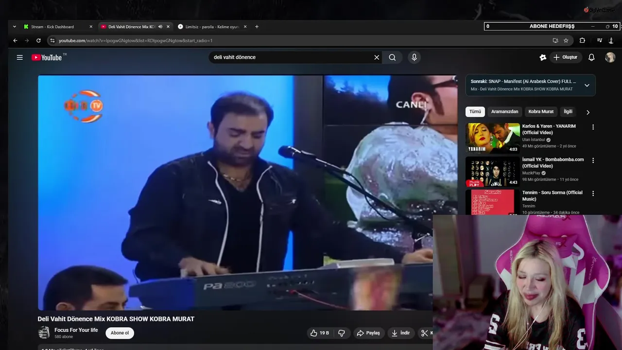Dislike the video
Image resolution: width=622 pixels, height=350 pixels.
tap(342, 333)
